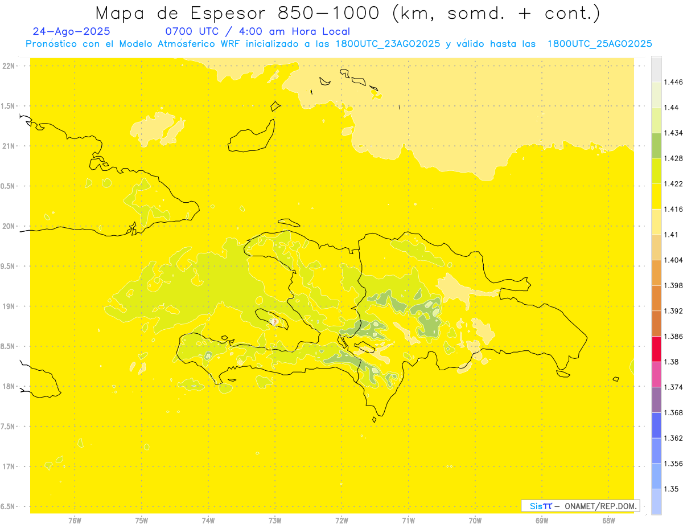Viewport: 683px width, 528px height.
Task: Click the longitude label '69W'
Action: (x=542, y=521)
